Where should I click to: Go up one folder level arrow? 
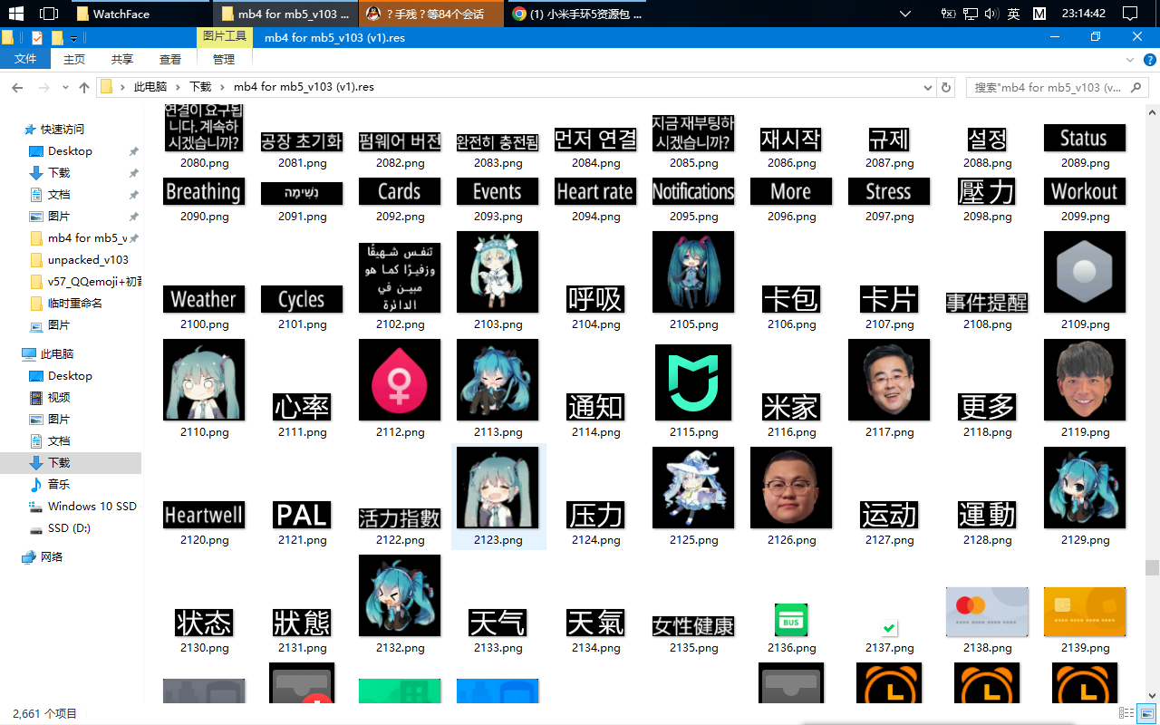tap(84, 88)
